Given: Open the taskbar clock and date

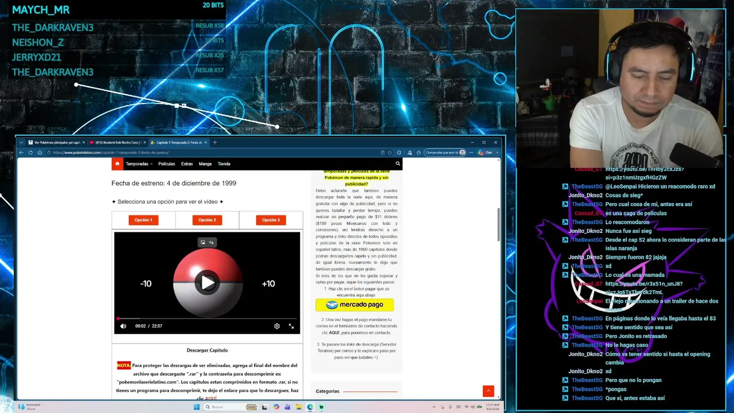Looking at the screenshot, I should click(493, 407).
